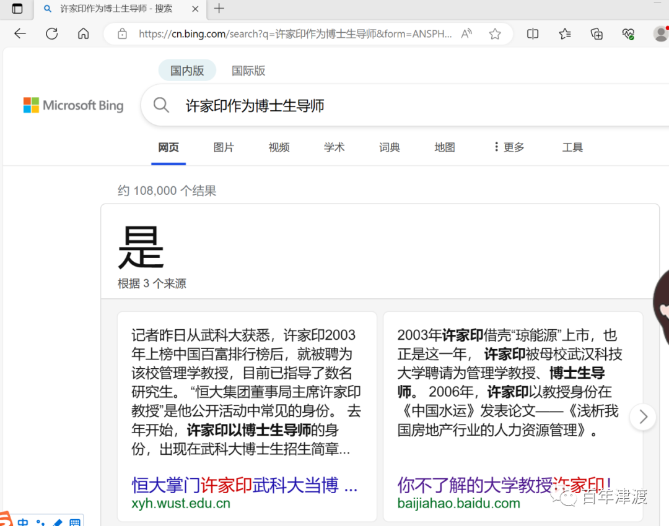Go to browser home page

[x=84, y=34]
